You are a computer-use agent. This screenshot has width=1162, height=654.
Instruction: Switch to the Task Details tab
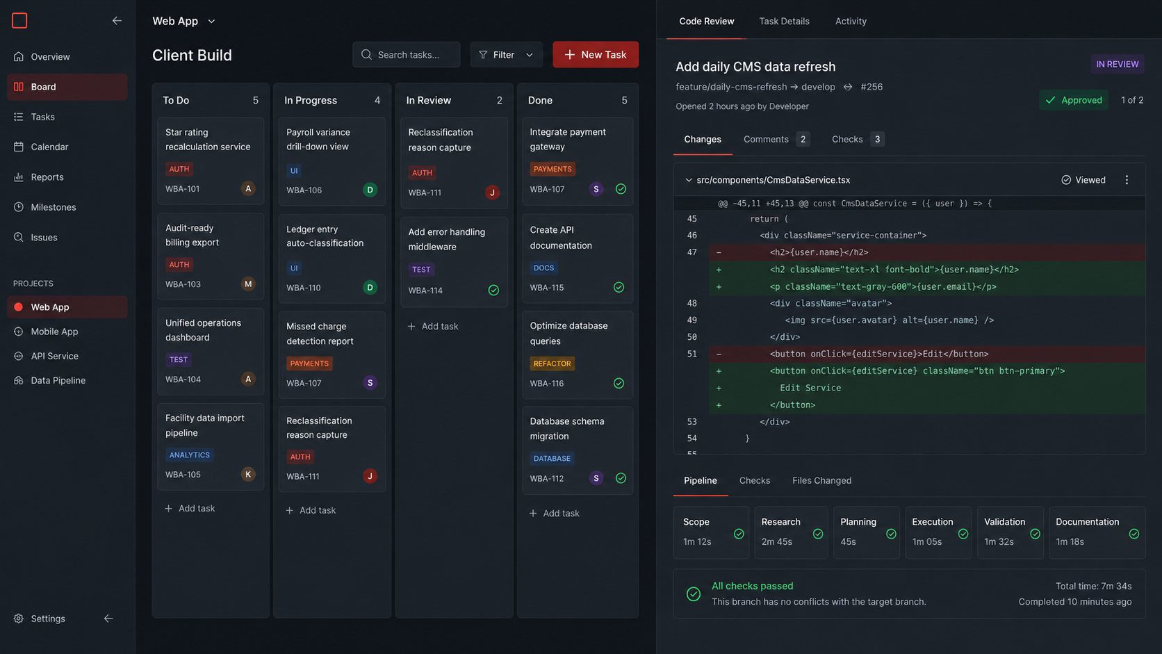click(784, 21)
